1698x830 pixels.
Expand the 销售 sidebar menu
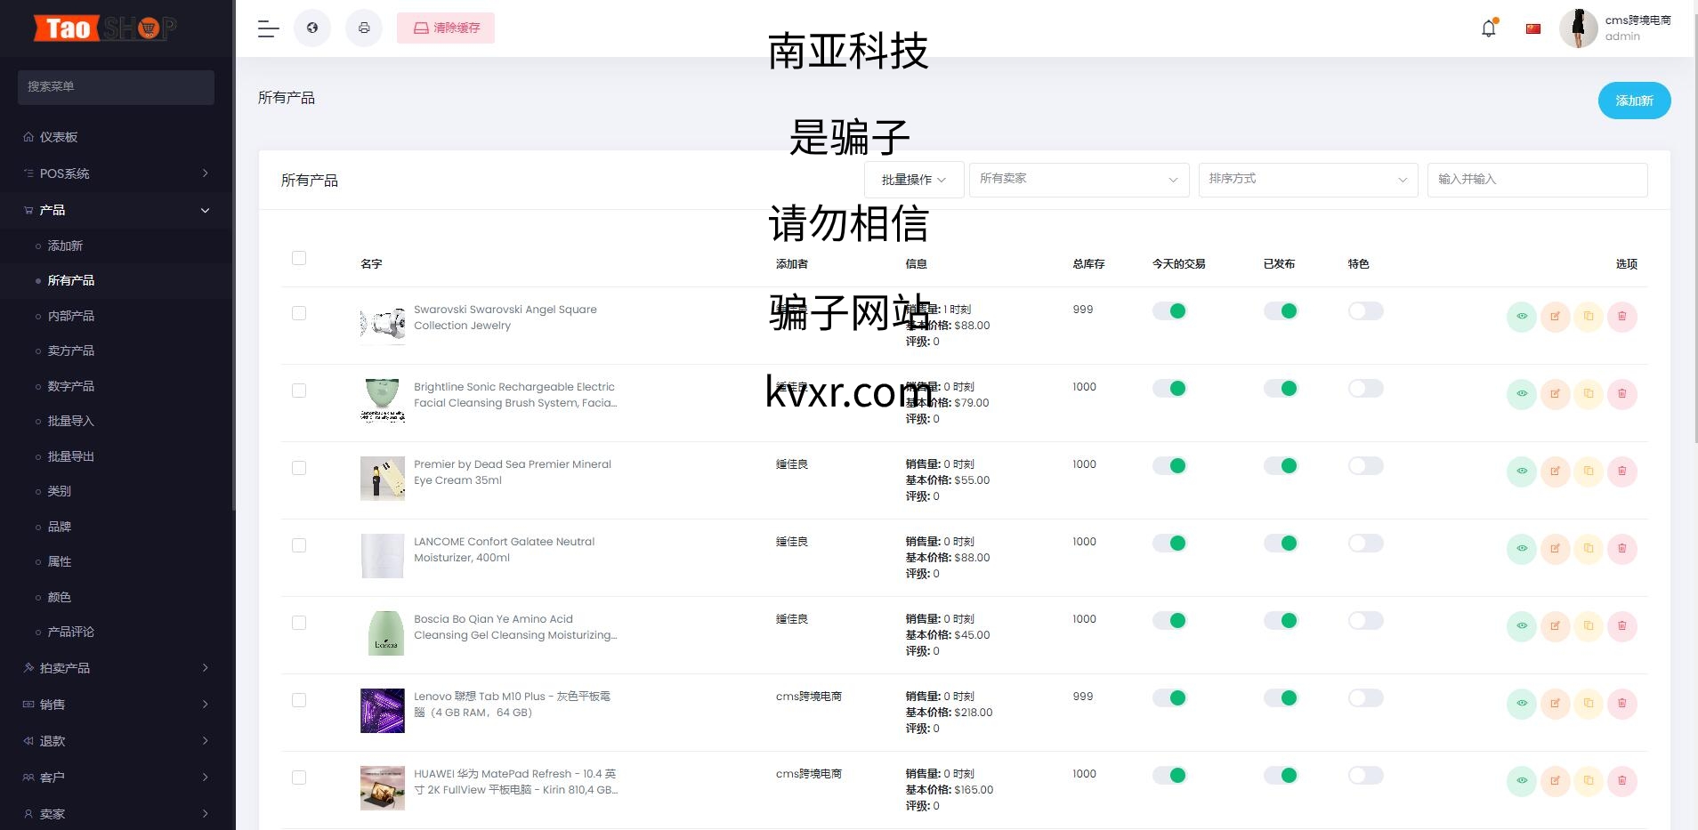tap(116, 705)
